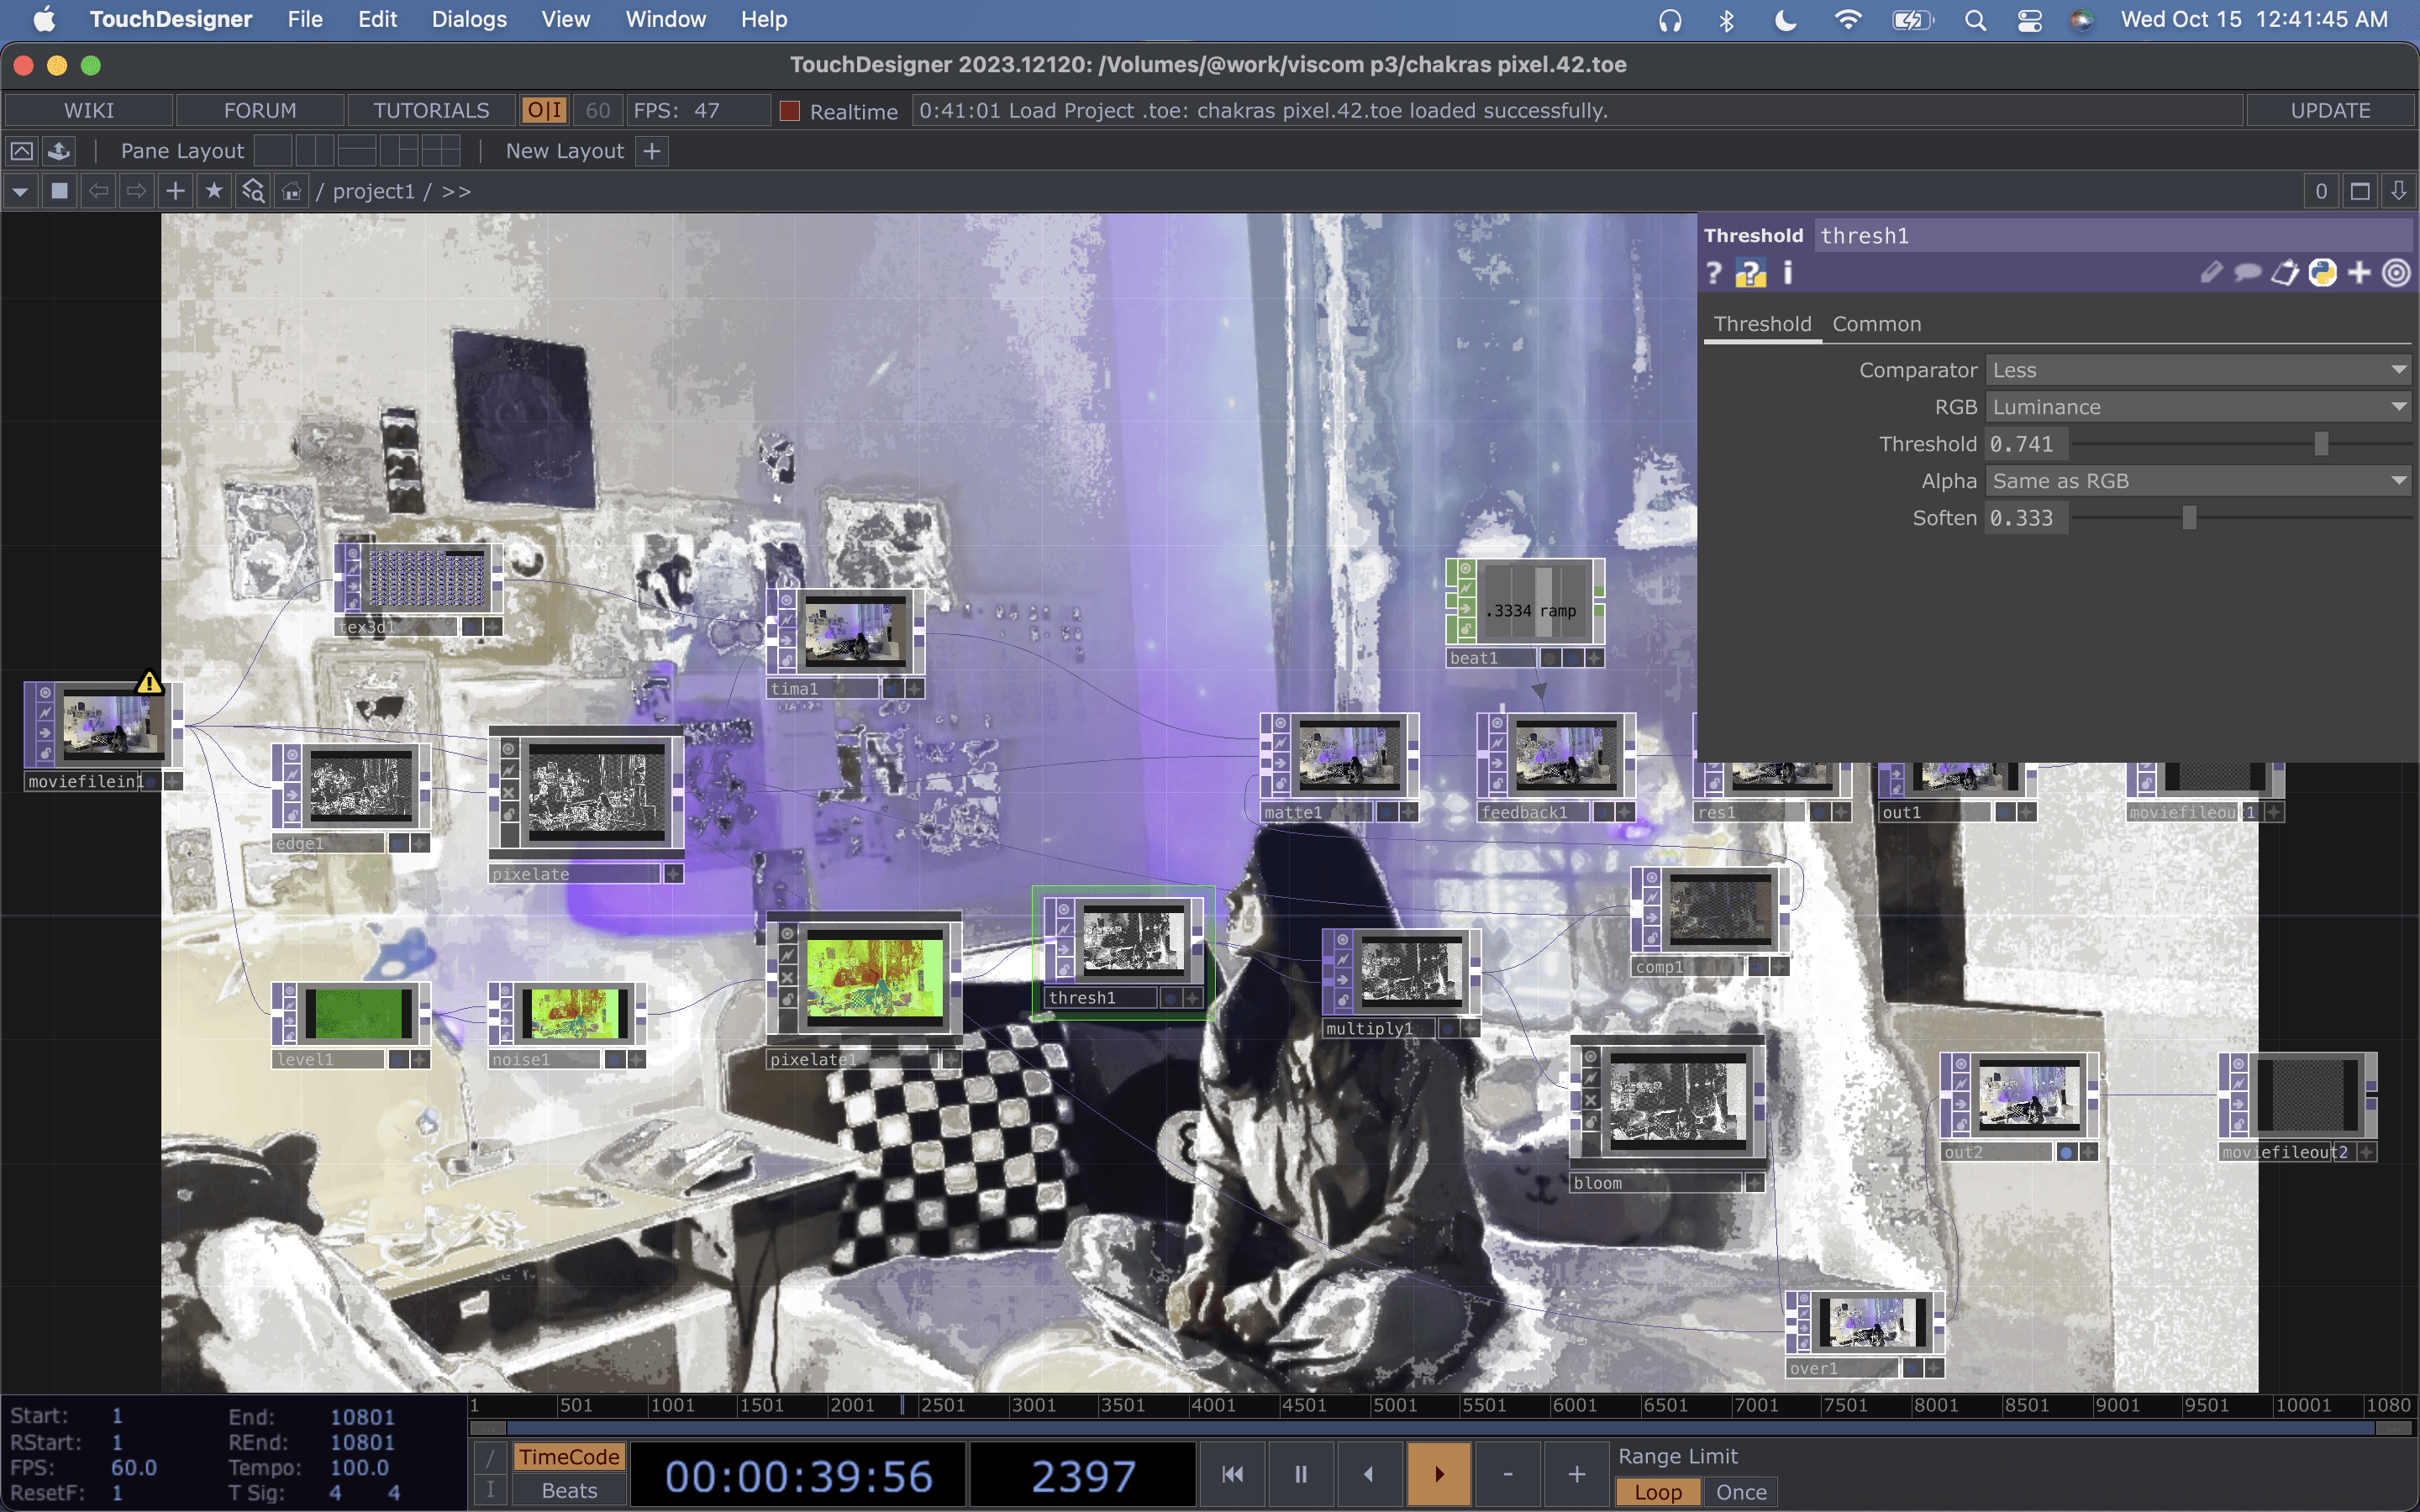The width and height of the screenshot is (2420, 1512).
Task: Click the home network icon in path bar
Action: click(291, 191)
